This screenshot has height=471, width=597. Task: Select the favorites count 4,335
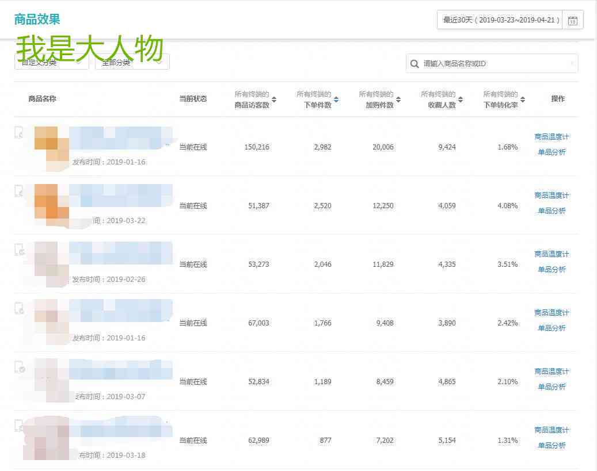coord(447,265)
